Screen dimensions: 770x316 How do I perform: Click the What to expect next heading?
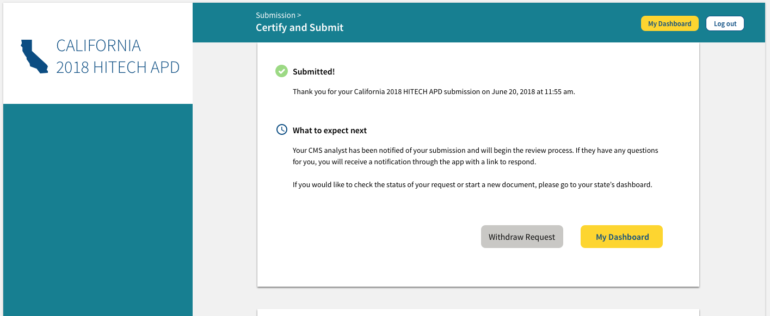[329, 130]
